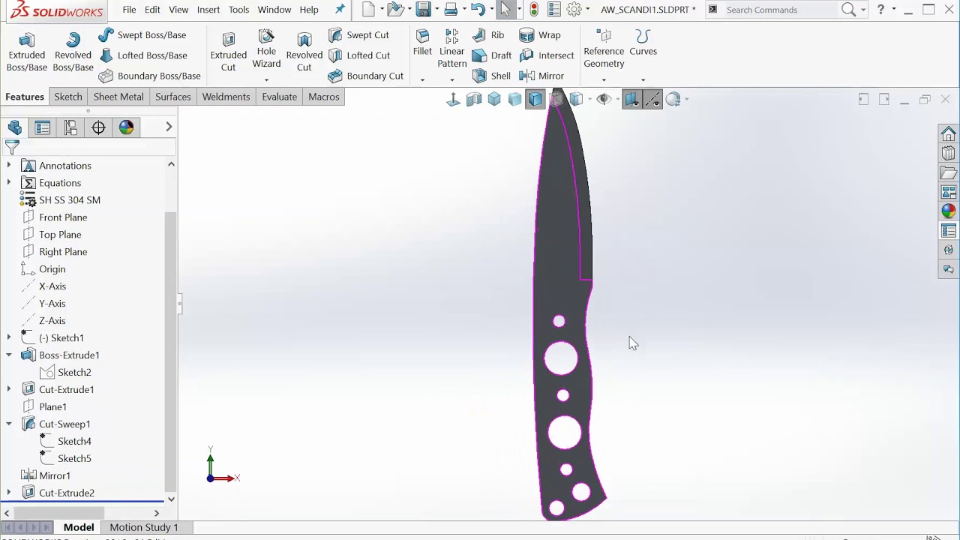Use the Intersect feature tool

point(547,55)
